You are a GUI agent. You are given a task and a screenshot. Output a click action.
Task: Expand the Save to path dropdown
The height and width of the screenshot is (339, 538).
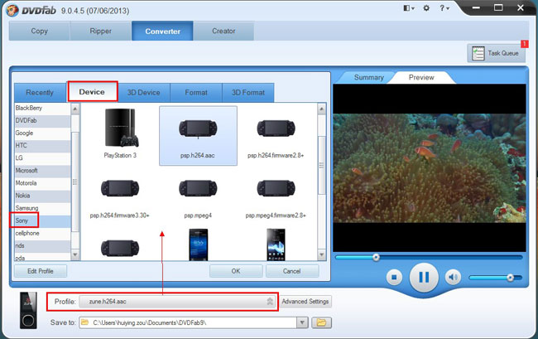302,322
